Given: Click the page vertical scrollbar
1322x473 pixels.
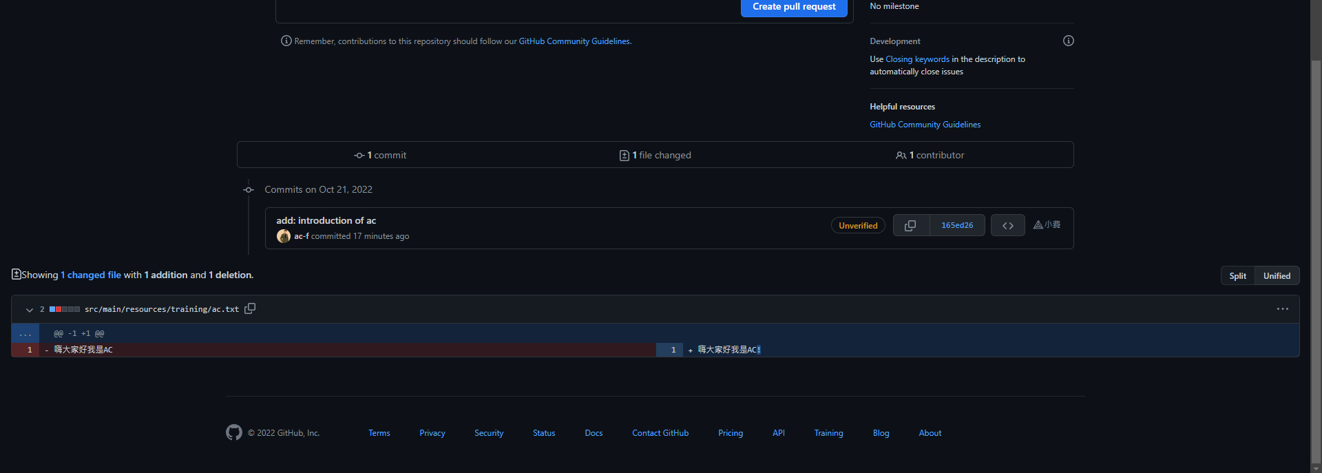Looking at the screenshot, I should [x=1316, y=262].
